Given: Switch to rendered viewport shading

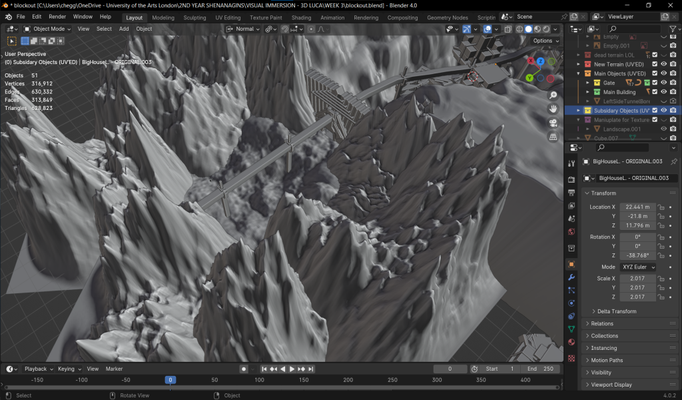Looking at the screenshot, I should coord(546,29).
